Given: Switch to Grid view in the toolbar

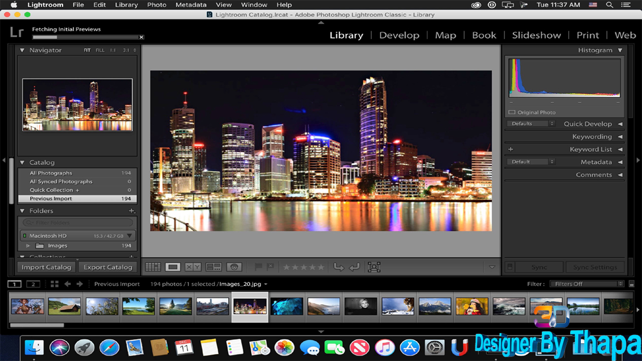Looking at the screenshot, I should (x=153, y=267).
